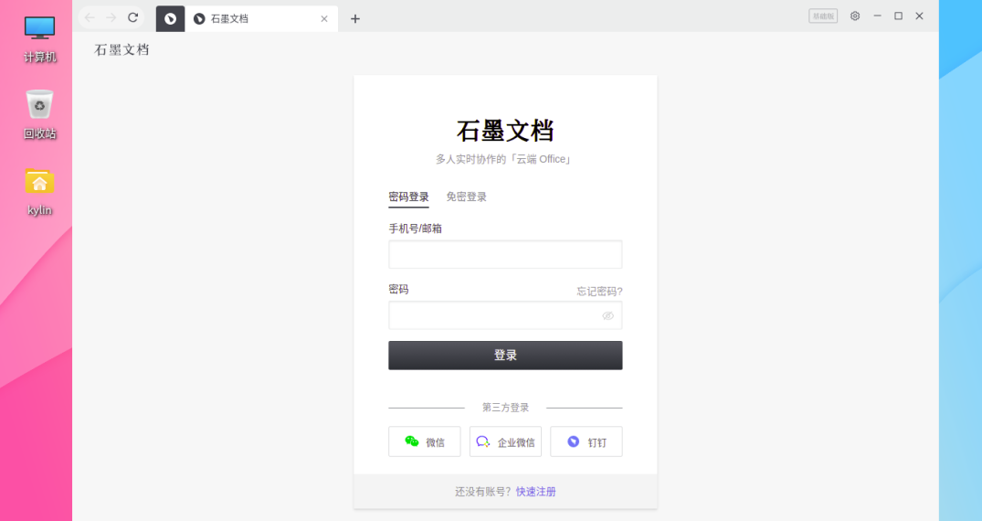
Task: Click the browser back arrow
Action: tap(90, 17)
